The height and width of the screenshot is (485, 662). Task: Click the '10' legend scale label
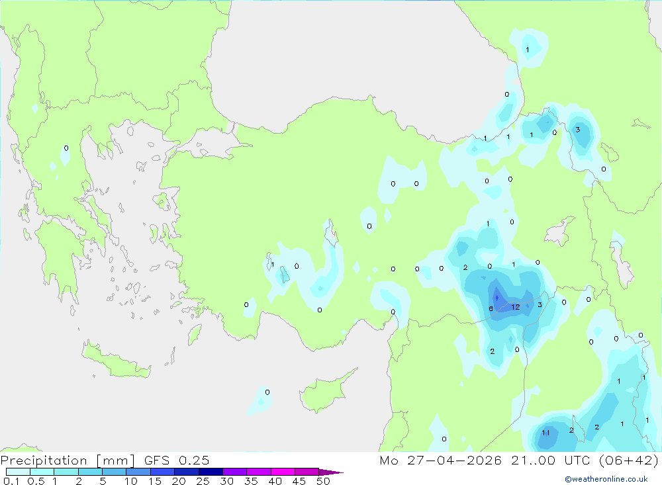coord(131,481)
